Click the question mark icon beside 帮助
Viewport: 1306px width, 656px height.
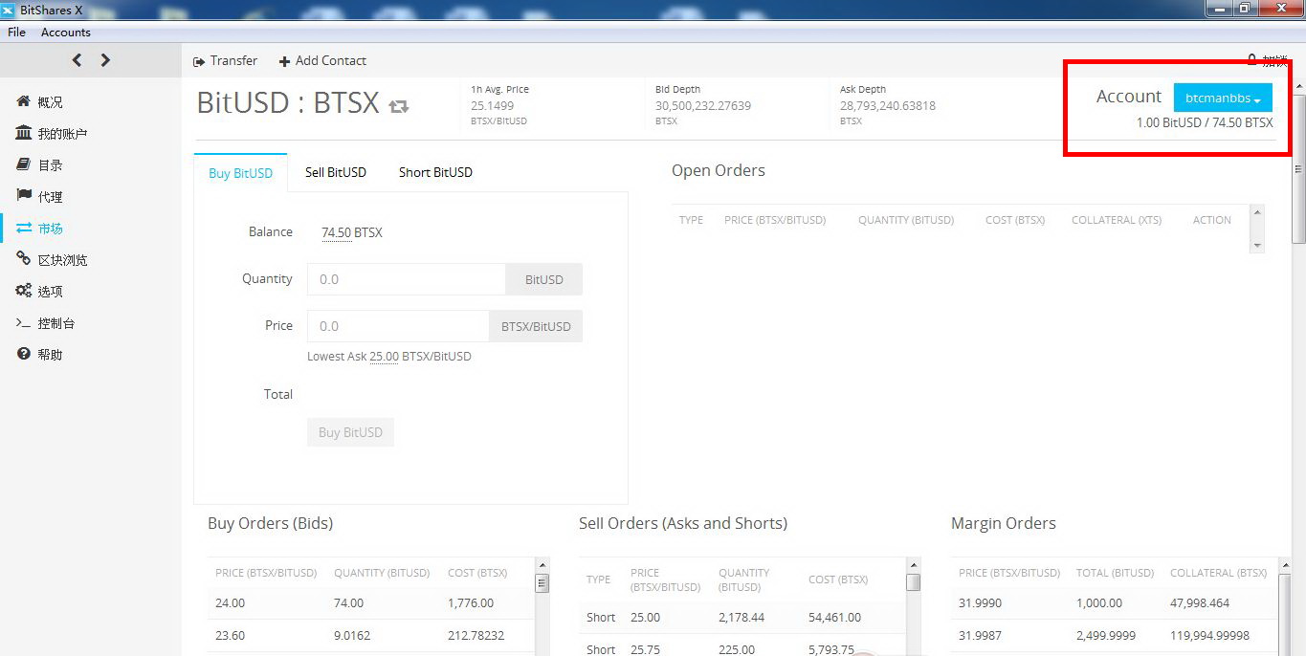pos(24,354)
